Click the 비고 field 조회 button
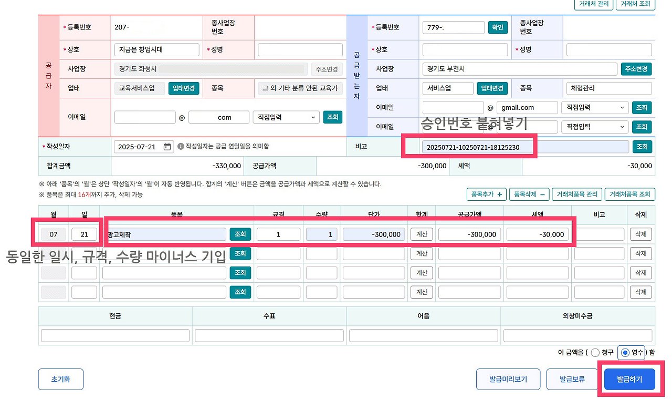This screenshot has height=399, width=672. (x=642, y=146)
